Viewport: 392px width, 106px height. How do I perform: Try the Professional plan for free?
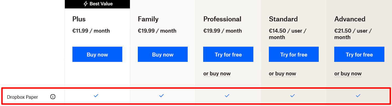[228, 54]
